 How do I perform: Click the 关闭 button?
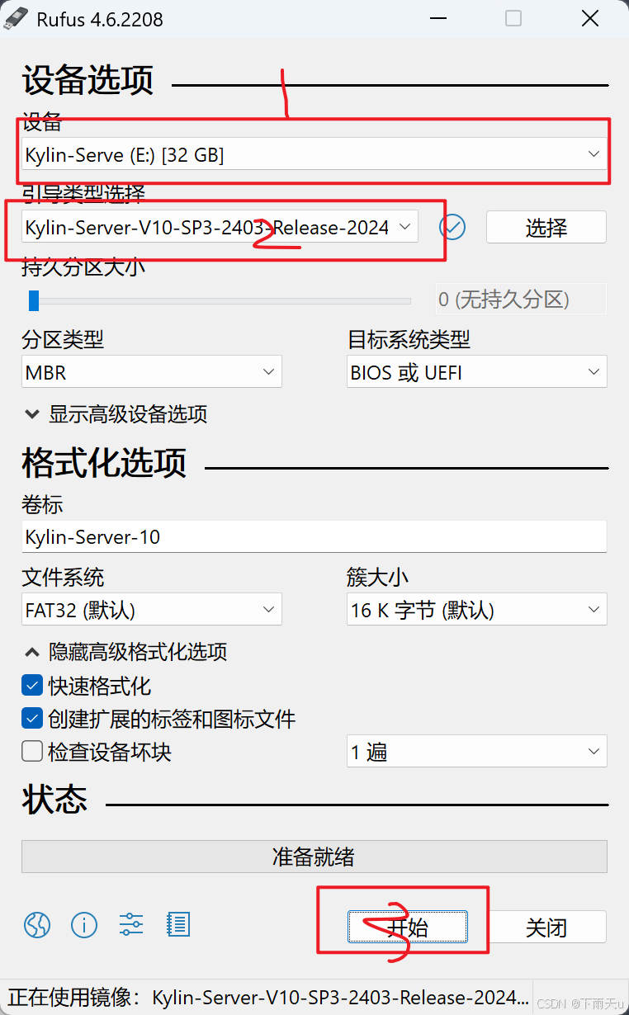546,927
